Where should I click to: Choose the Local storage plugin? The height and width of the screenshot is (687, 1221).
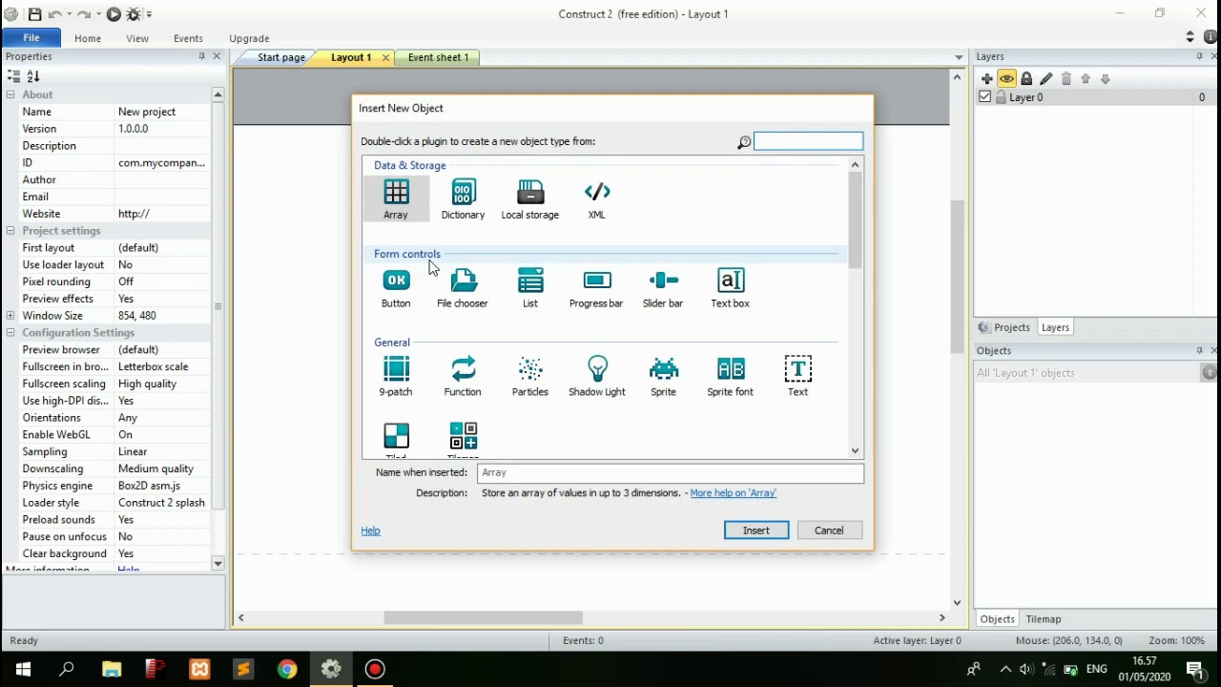[530, 199]
